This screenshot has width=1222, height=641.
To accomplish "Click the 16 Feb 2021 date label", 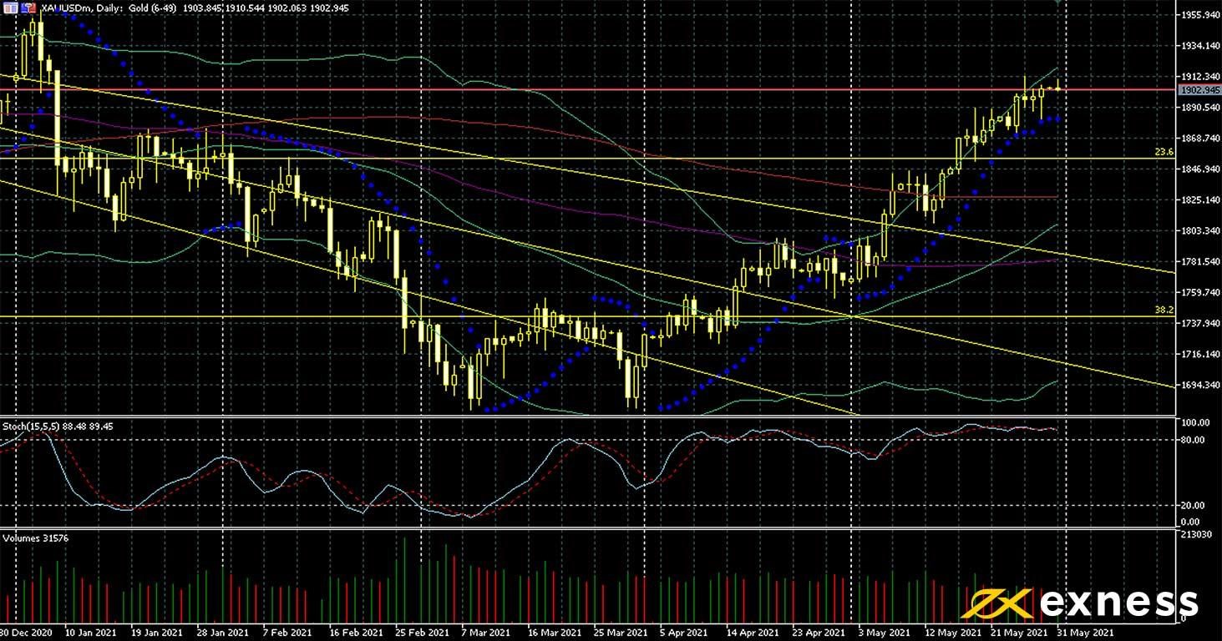I will point(357,633).
